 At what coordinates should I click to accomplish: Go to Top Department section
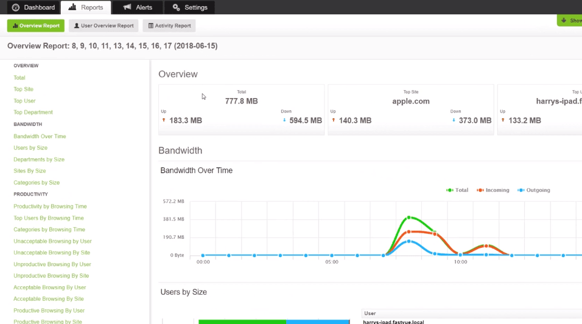(x=33, y=112)
